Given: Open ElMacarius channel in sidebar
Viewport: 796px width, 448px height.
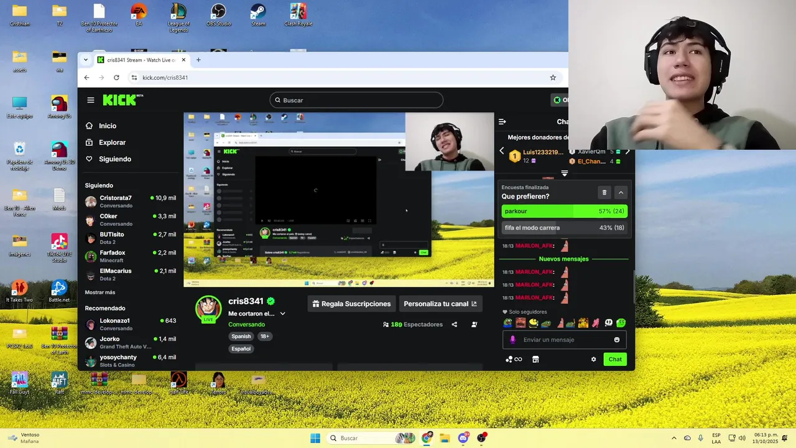Looking at the screenshot, I should click(131, 274).
